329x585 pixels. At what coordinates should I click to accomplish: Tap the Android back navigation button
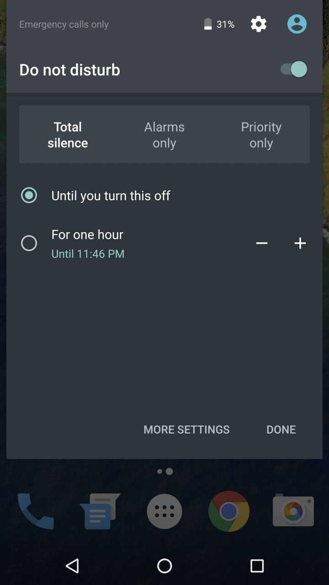pyautogui.click(x=72, y=566)
